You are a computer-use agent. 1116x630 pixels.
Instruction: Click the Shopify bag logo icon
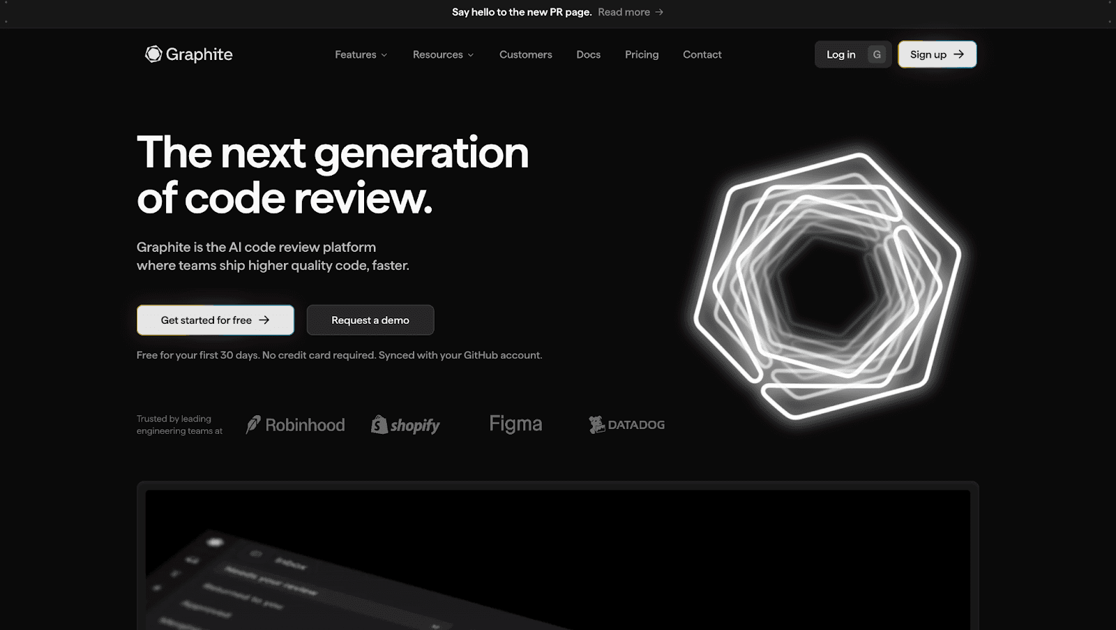(379, 424)
